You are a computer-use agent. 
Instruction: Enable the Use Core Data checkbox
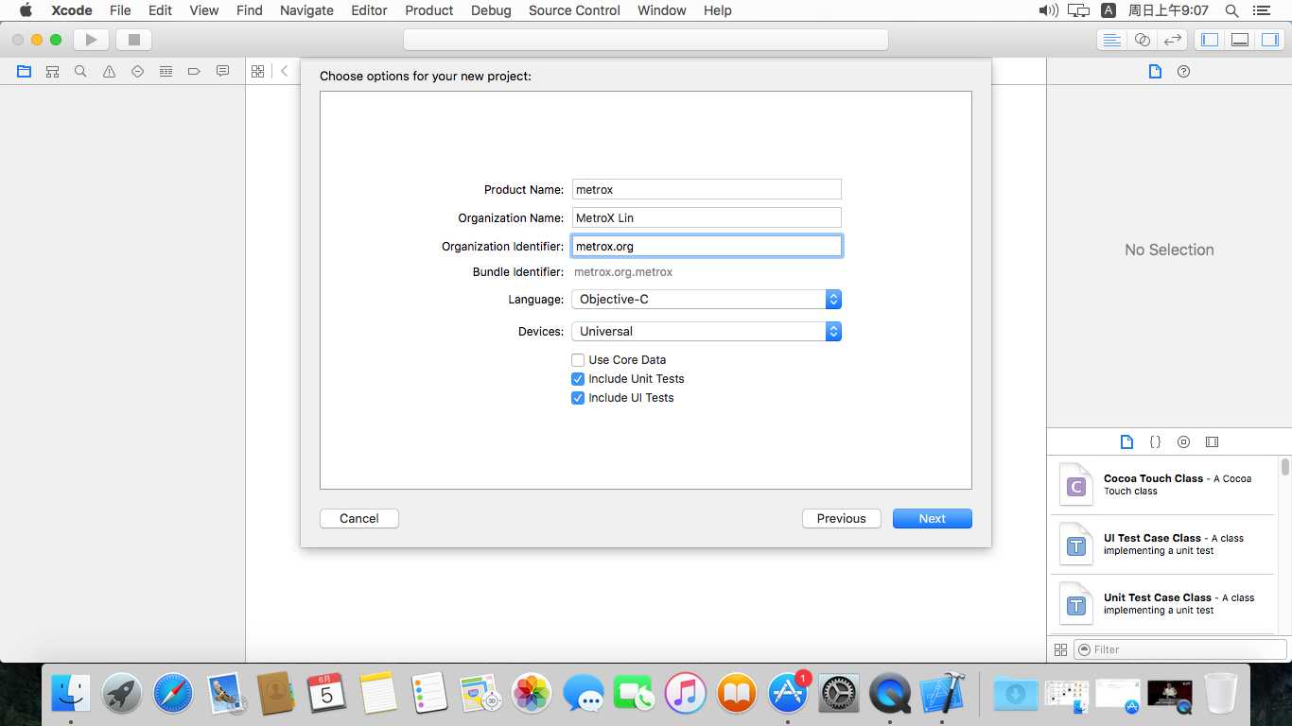coord(578,360)
